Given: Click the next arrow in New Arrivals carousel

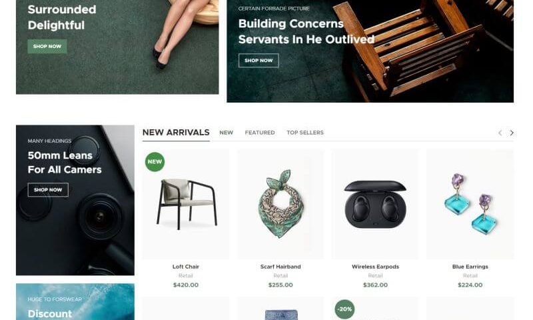Looking at the screenshot, I should tap(512, 133).
